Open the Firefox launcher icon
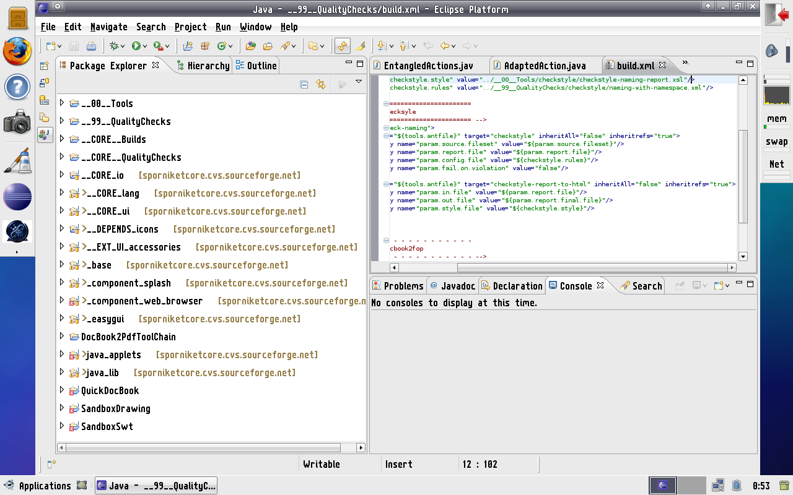The image size is (793, 495). [17, 51]
